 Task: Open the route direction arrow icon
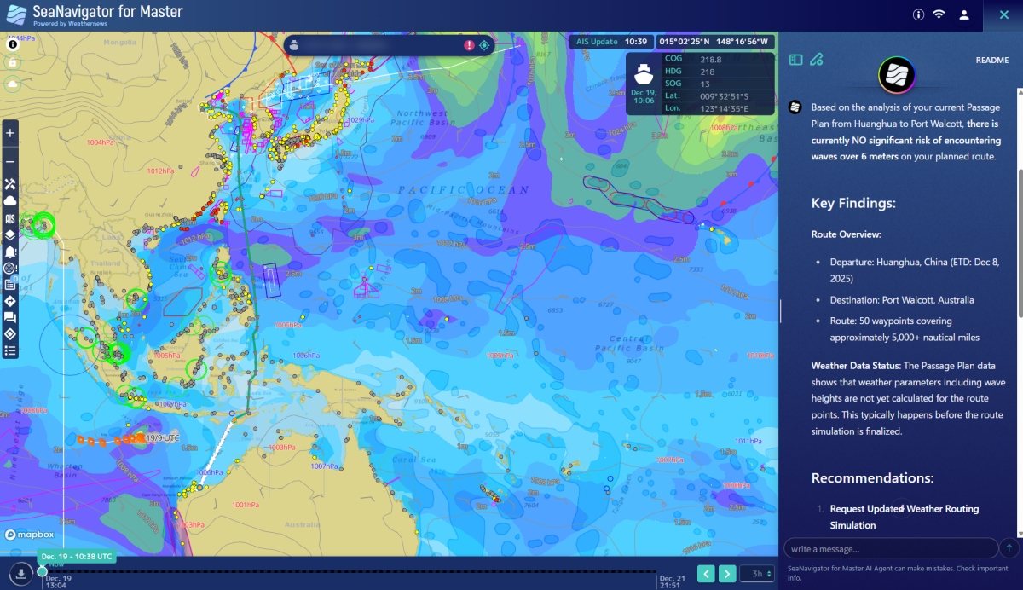[10, 301]
